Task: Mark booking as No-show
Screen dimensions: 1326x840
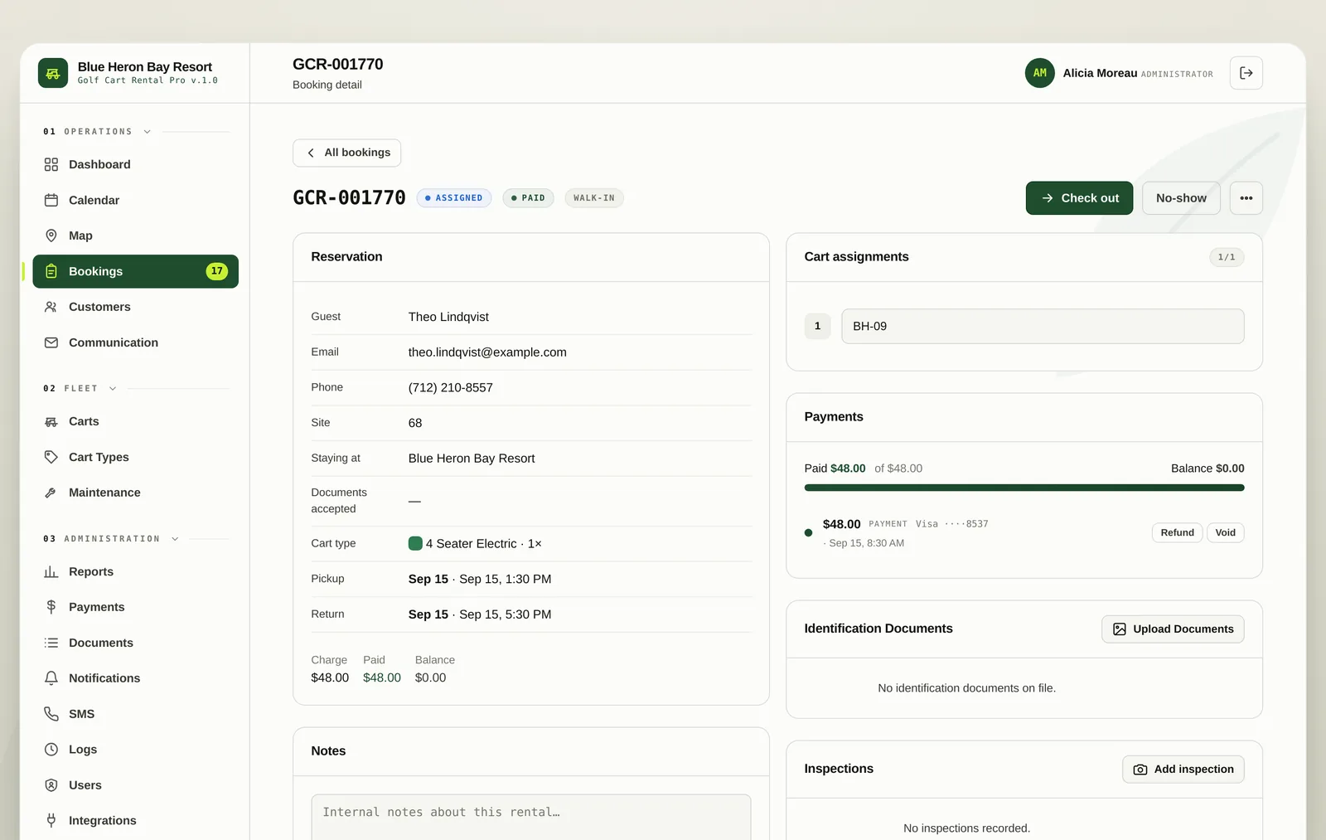Action: [1181, 198]
